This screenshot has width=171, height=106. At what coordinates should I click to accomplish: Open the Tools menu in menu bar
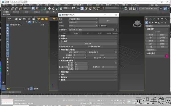click(x=23, y=5)
